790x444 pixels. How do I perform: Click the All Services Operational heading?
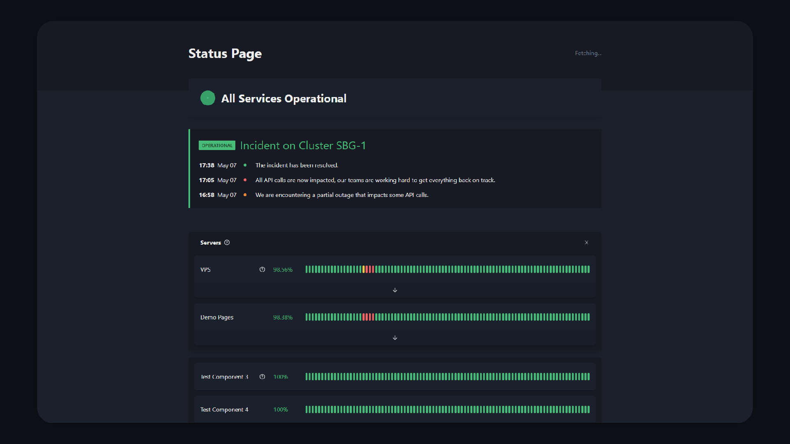284,99
